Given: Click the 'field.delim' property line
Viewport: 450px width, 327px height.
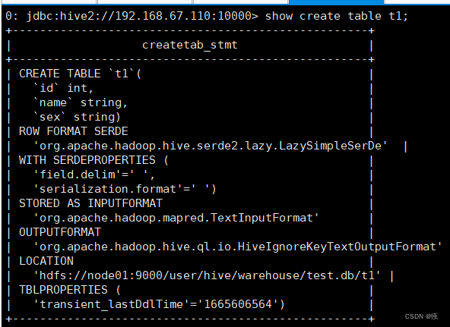Looking at the screenshot, I should pyautogui.click(x=94, y=175).
